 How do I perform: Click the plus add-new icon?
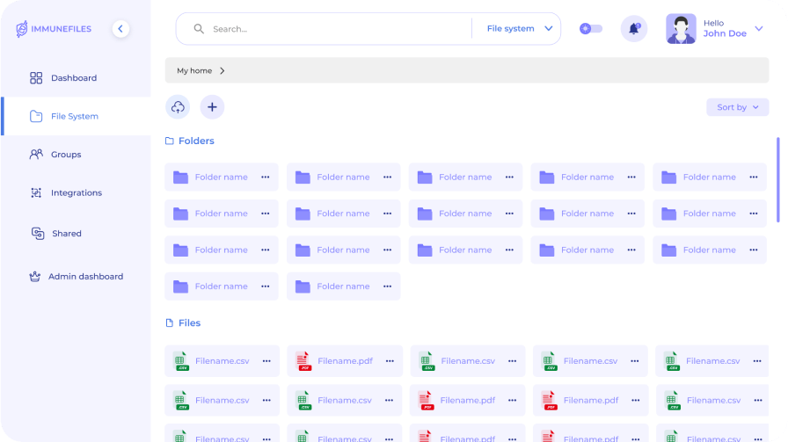click(x=212, y=107)
